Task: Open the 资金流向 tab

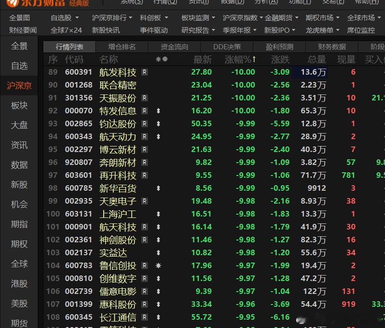Action: tap(175, 47)
